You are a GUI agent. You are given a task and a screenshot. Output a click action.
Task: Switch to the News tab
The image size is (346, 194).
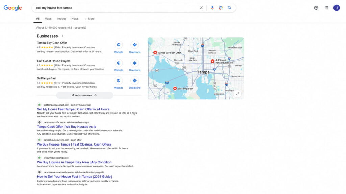(75, 19)
